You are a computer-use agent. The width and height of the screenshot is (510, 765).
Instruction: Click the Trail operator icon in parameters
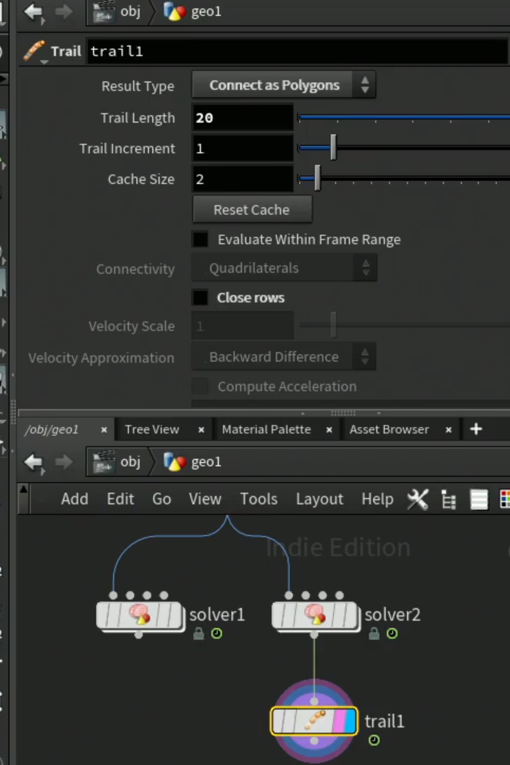click(x=35, y=52)
